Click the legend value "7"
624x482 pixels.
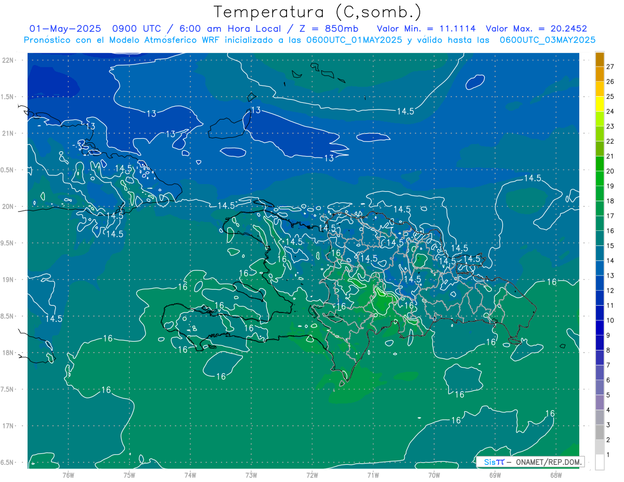(x=608, y=365)
